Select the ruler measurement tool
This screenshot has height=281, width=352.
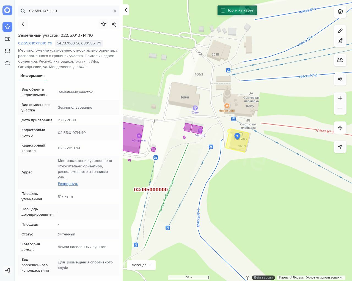pos(340,31)
